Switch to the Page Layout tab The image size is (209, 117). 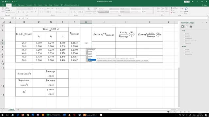(21, 5)
